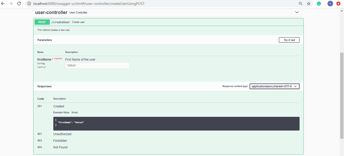Reload the page with the refresh icon
Screen dimensions: 344x156
pyautogui.click(x=19, y=4)
